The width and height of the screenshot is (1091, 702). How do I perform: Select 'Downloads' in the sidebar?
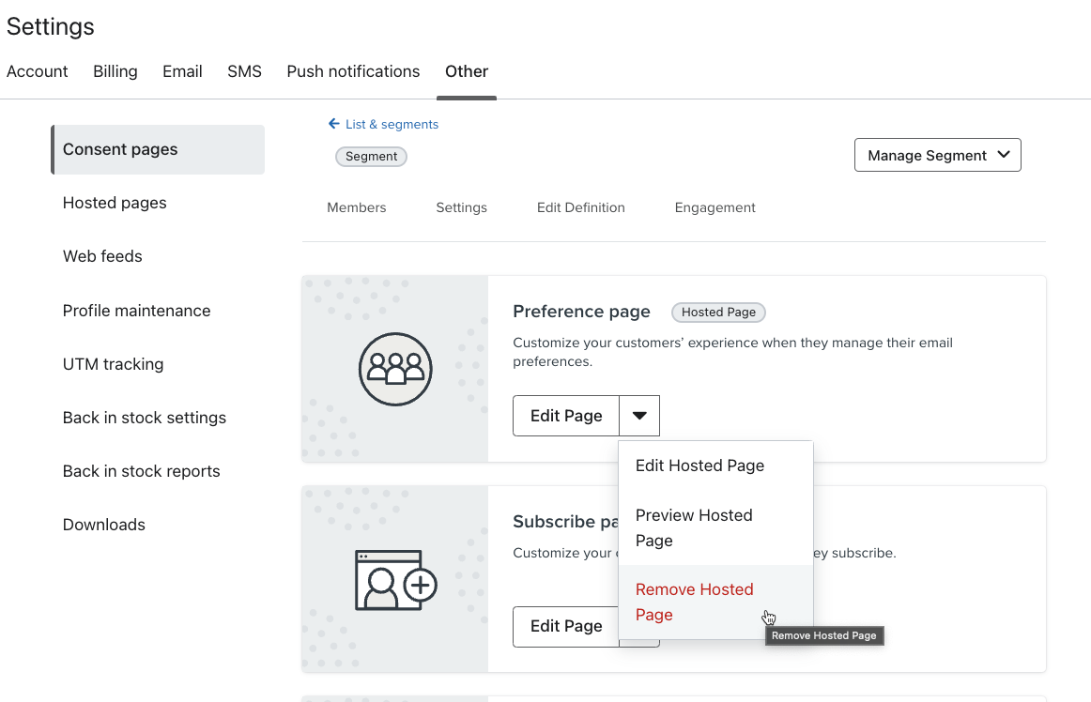click(x=103, y=525)
